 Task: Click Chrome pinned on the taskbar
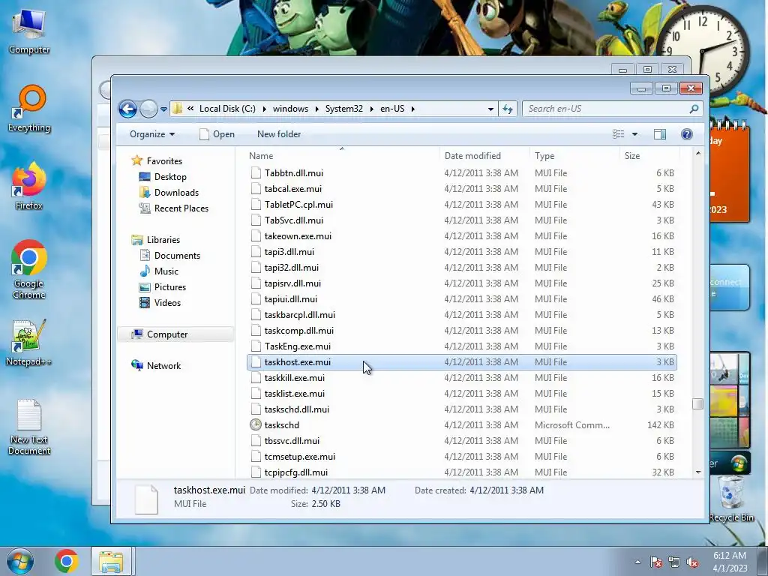pos(67,561)
